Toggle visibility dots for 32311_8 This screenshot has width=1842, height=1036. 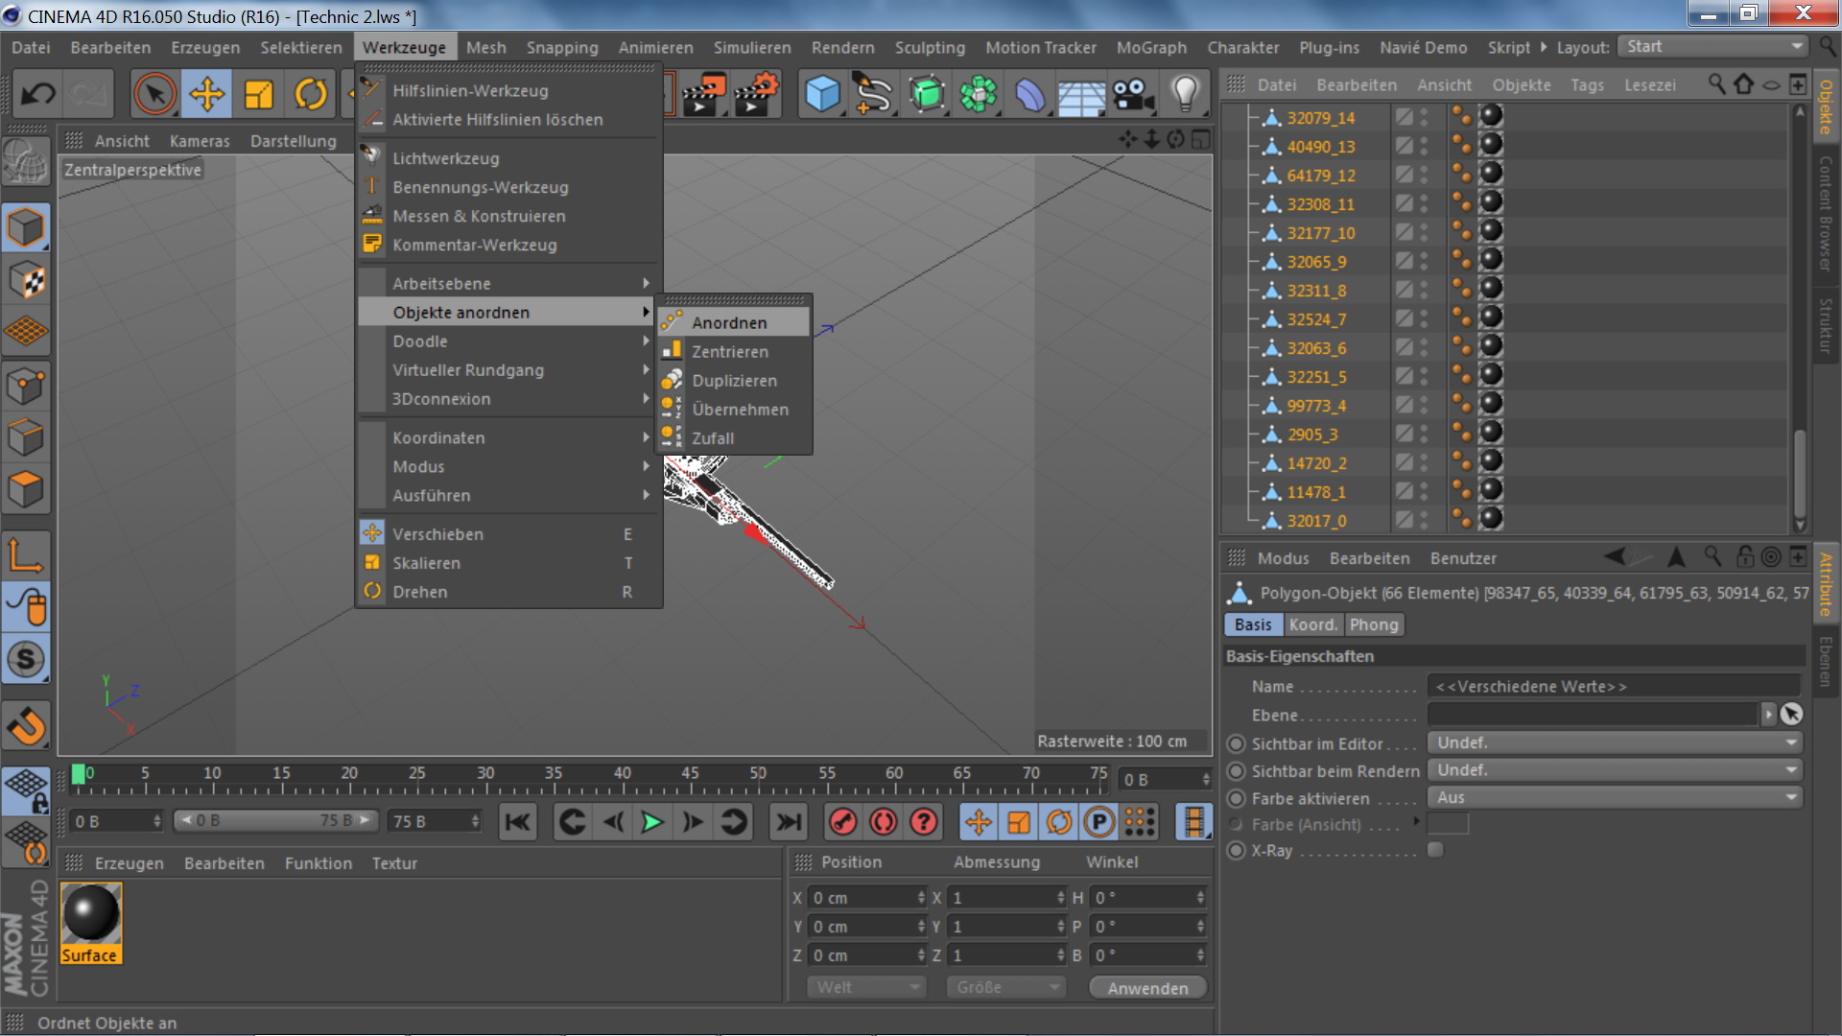tap(1424, 290)
